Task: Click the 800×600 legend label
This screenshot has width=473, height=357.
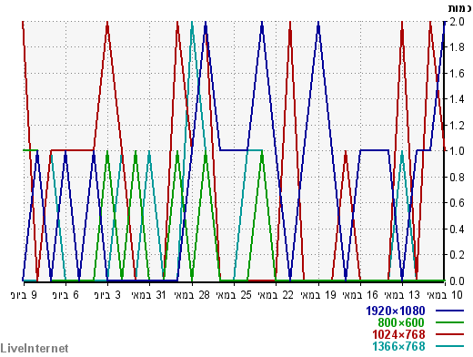Action: pyautogui.click(x=401, y=322)
